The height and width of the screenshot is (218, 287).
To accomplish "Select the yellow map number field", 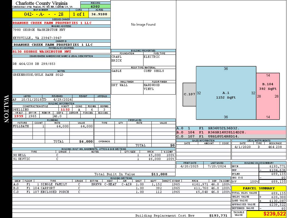I will click(41, 14).
